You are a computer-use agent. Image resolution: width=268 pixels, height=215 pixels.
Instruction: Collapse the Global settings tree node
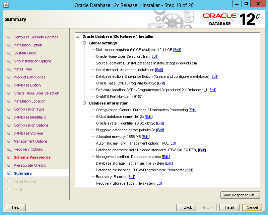point(84,43)
